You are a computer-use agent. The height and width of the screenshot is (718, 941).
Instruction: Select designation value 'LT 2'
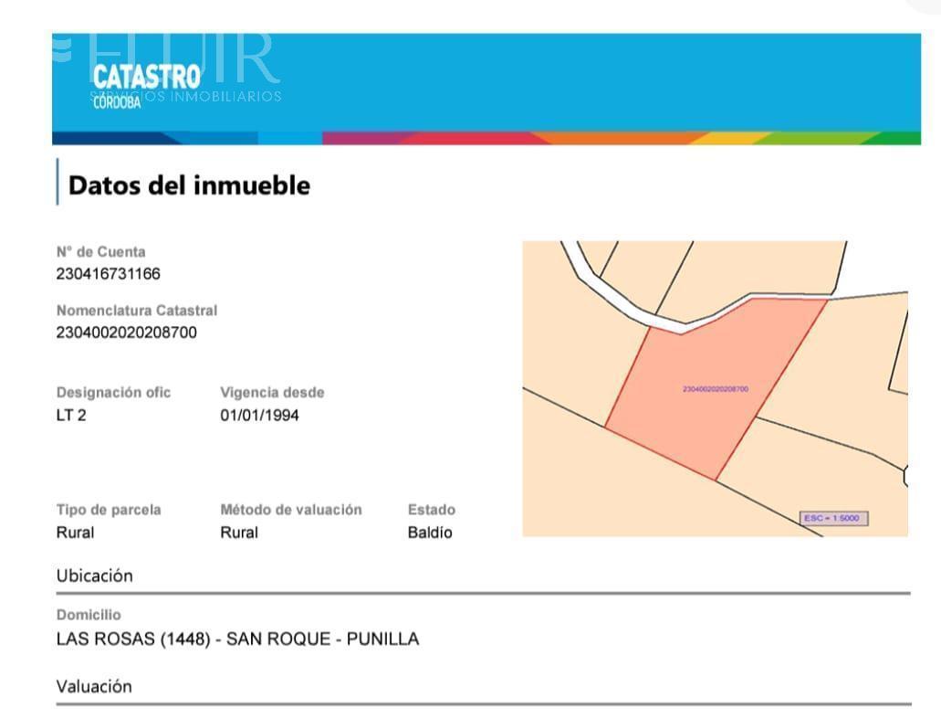(71, 415)
